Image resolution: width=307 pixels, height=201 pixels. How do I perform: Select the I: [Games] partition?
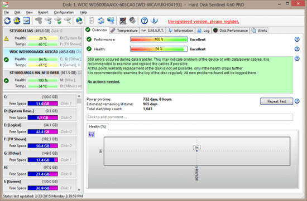[40, 185]
